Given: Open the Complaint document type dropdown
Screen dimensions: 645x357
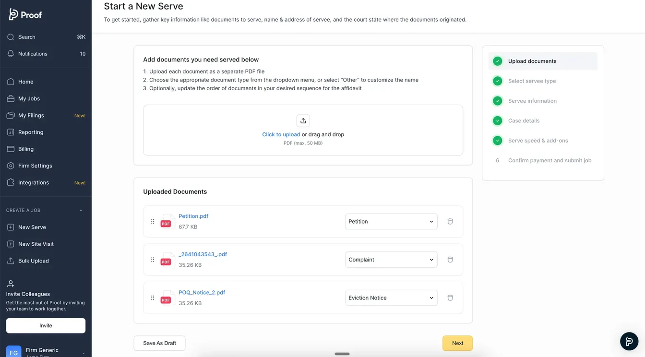Looking at the screenshot, I should point(391,260).
